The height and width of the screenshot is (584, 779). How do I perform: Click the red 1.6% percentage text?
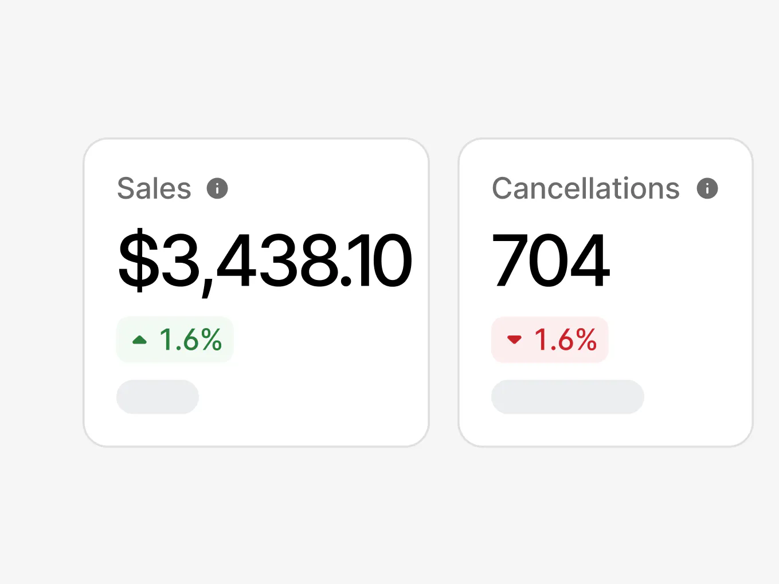[565, 340]
